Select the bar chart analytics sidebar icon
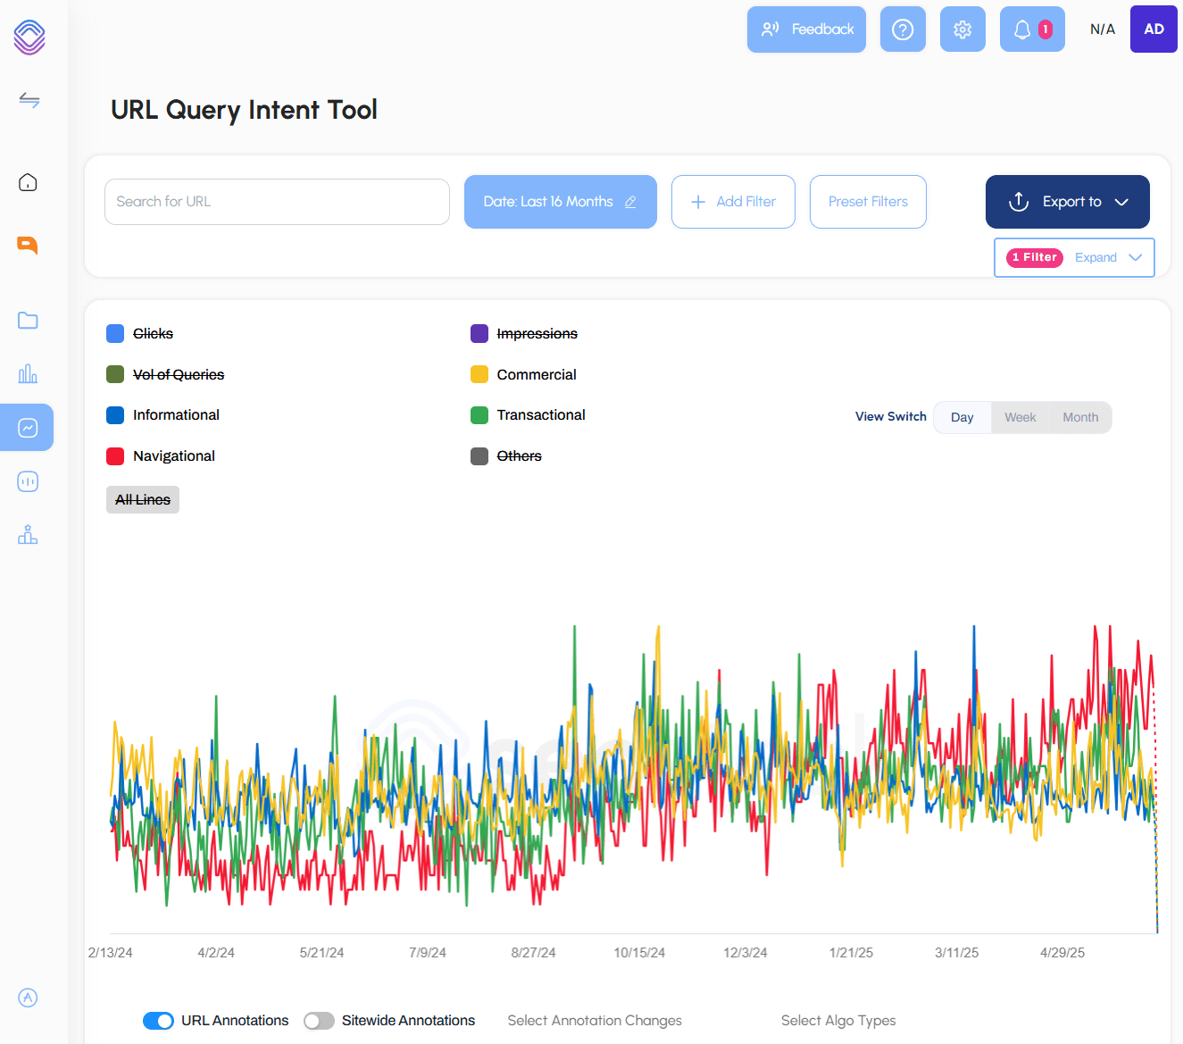This screenshot has height=1044, width=1183. click(x=27, y=373)
